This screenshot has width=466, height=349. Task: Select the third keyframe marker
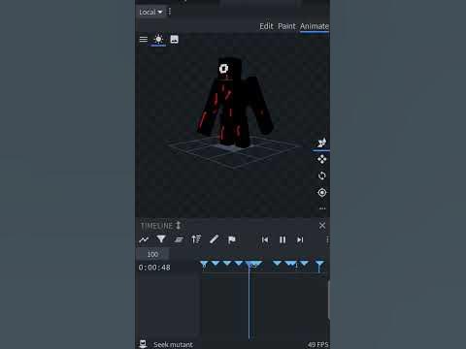[x=227, y=264]
